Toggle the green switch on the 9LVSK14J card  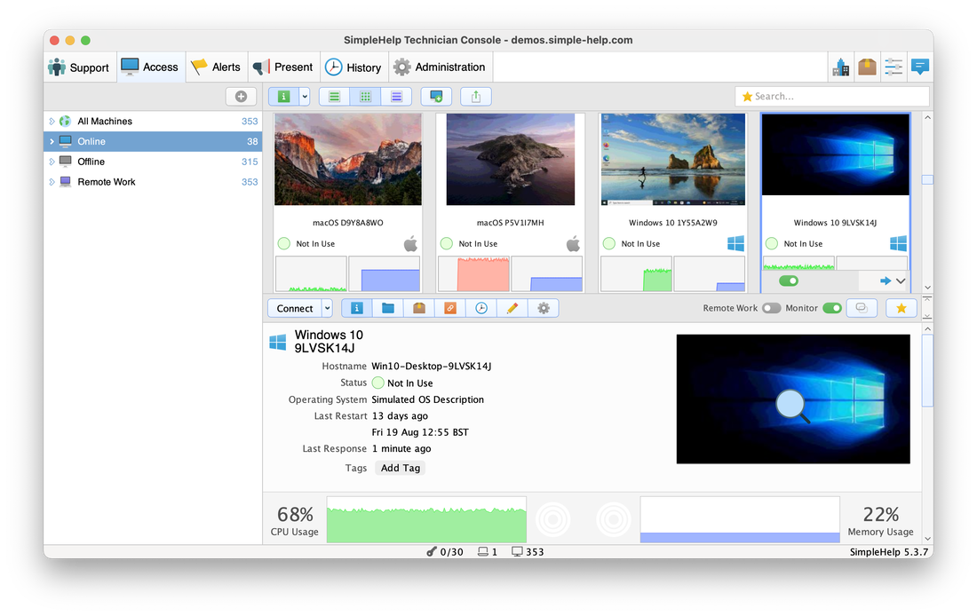788,280
